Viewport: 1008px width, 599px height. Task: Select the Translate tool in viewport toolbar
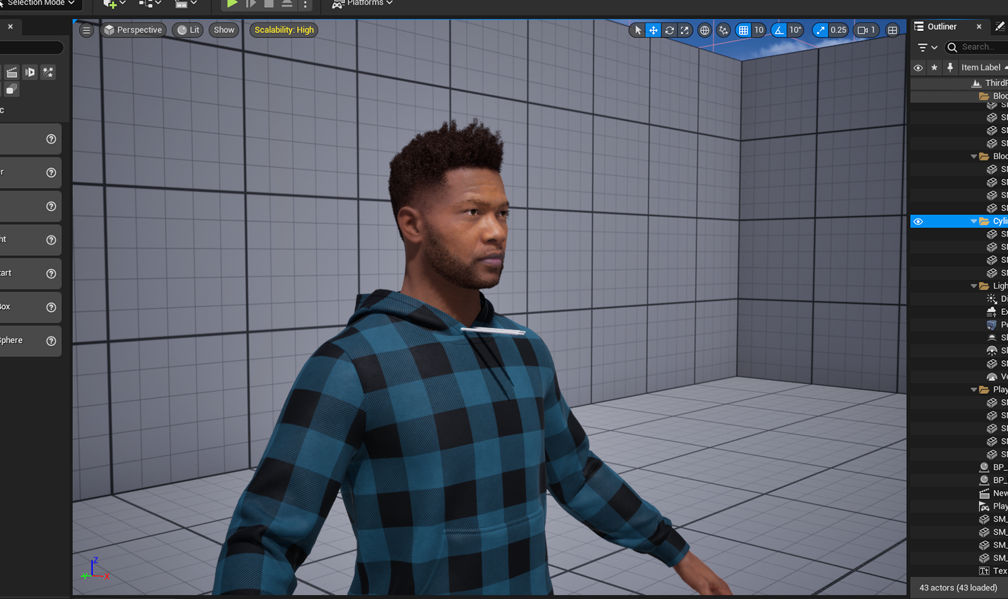652,30
